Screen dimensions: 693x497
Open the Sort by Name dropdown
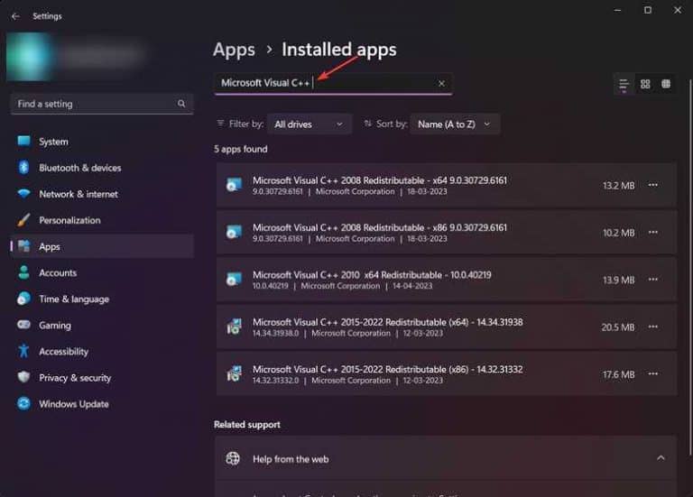[455, 124]
